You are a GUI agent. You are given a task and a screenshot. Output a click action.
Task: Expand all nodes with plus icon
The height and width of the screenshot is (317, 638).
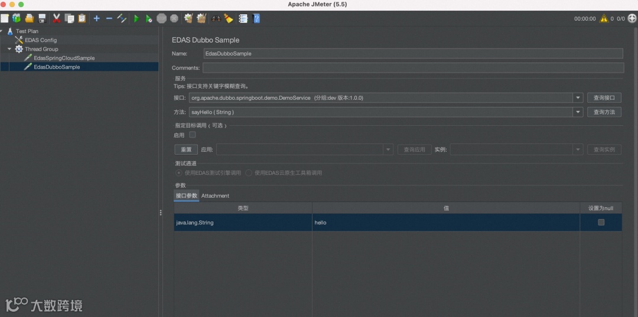point(96,18)
